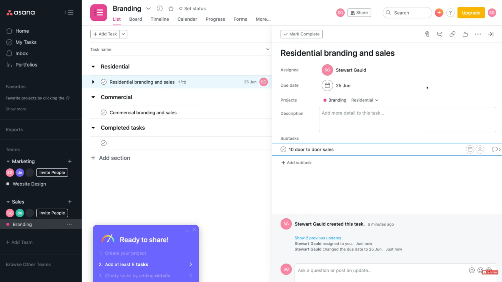Screen dimensions: 502x282
Task: Switch to the Timeline tab
Action: [159, 19]
